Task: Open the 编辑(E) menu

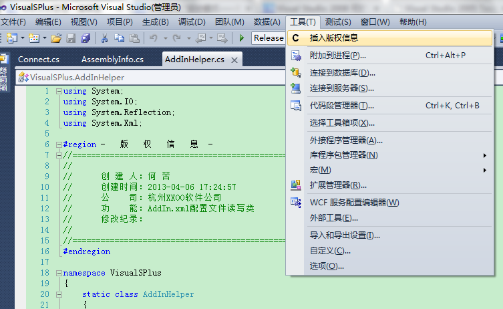Action: click(48, 22)
